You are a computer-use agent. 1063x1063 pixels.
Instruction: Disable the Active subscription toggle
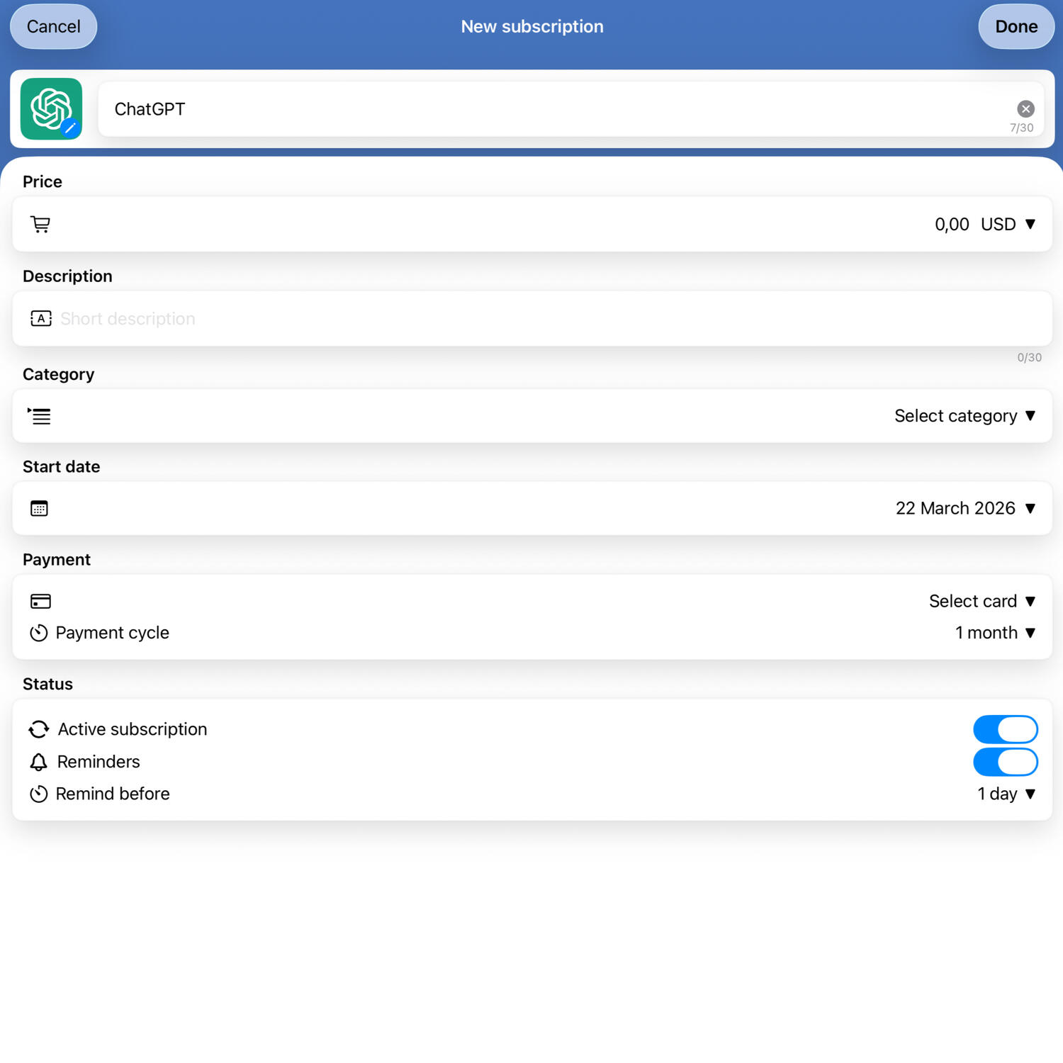click(1005, 729)
